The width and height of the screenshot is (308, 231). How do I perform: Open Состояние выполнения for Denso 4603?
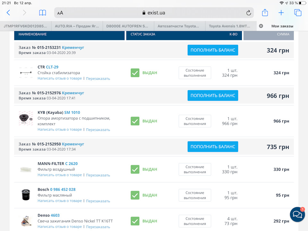(x=195, y=221)
